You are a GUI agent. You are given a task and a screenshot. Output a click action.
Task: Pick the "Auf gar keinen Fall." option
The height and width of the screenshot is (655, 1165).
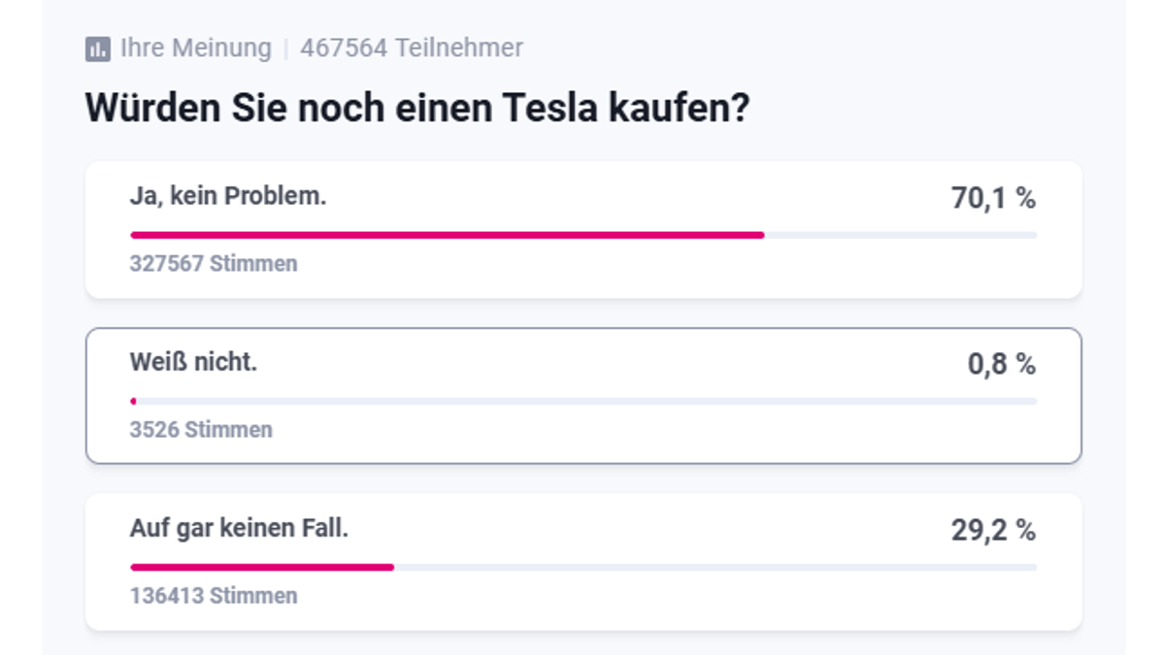(583, 562)
